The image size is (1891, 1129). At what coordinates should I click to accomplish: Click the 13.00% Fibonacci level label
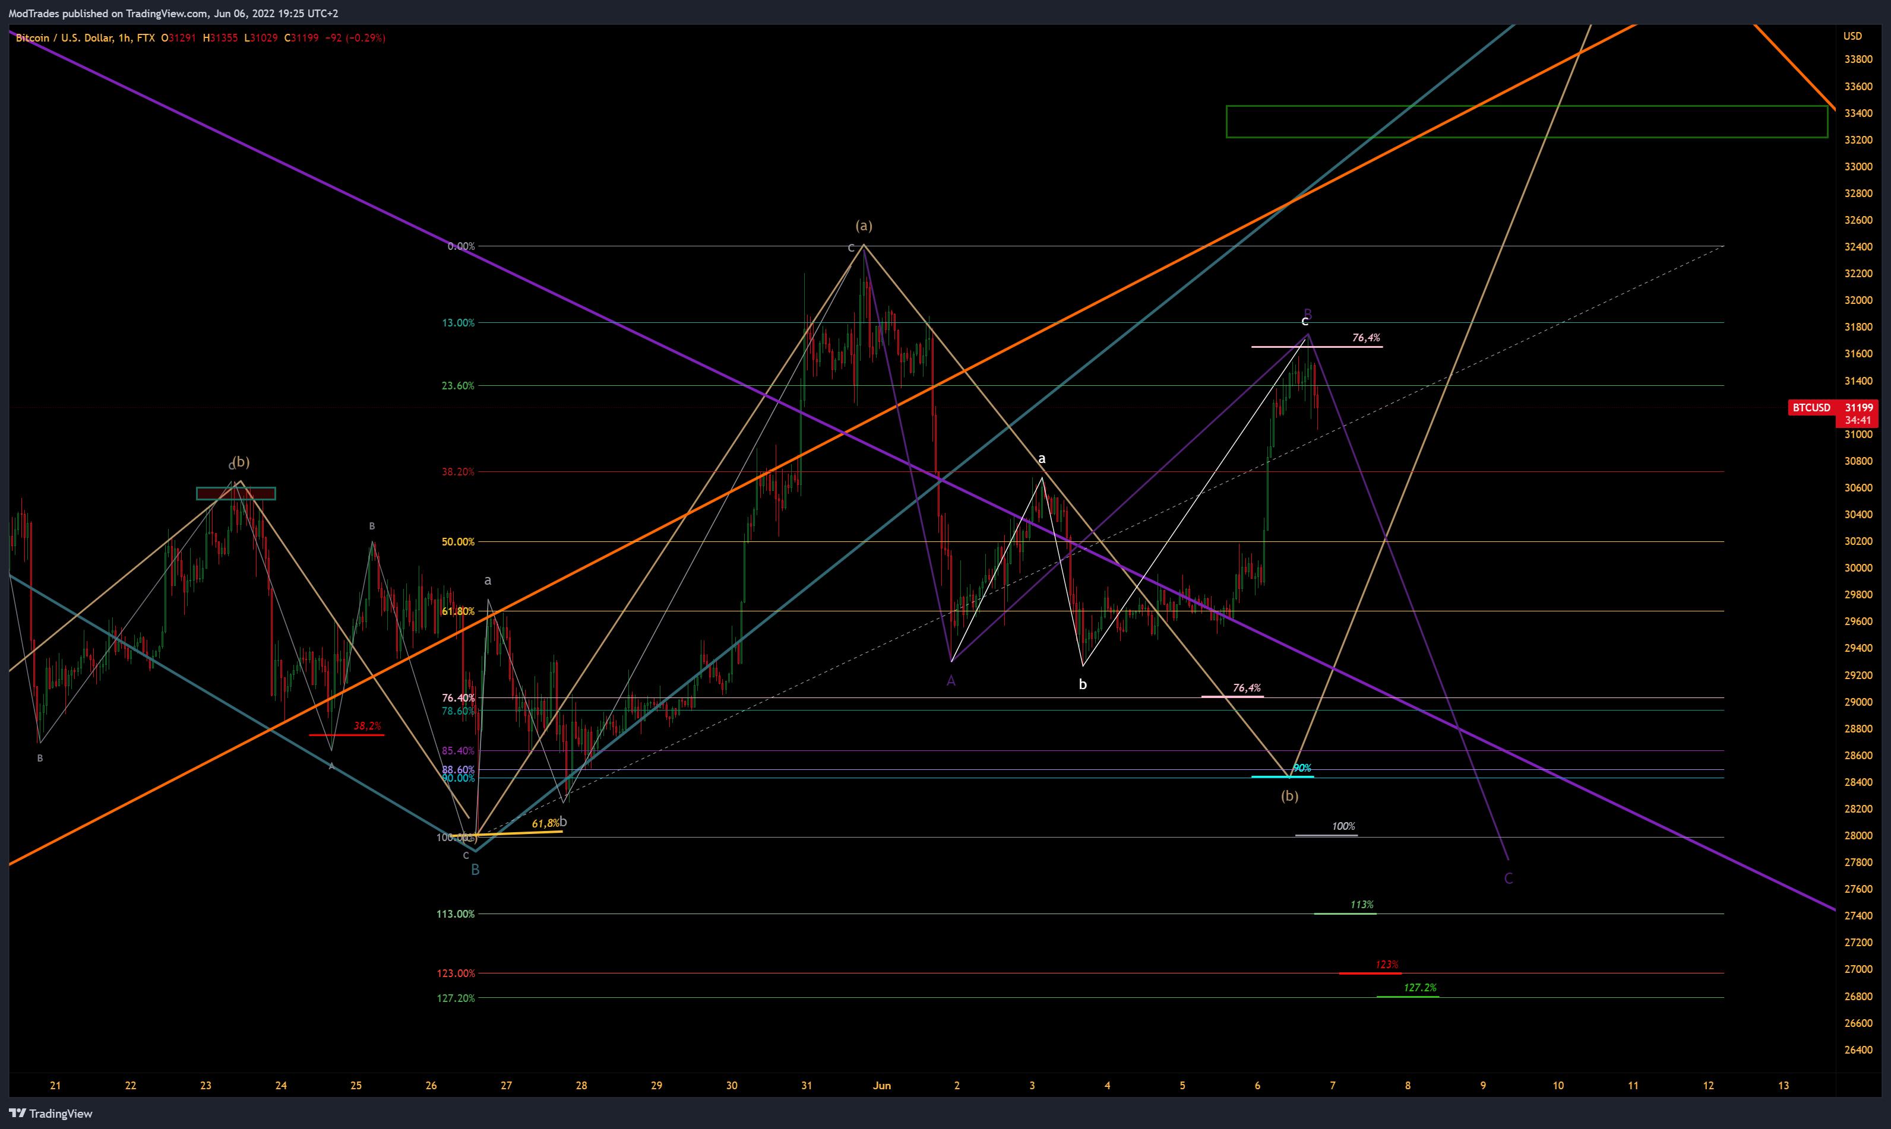(458, 324)
